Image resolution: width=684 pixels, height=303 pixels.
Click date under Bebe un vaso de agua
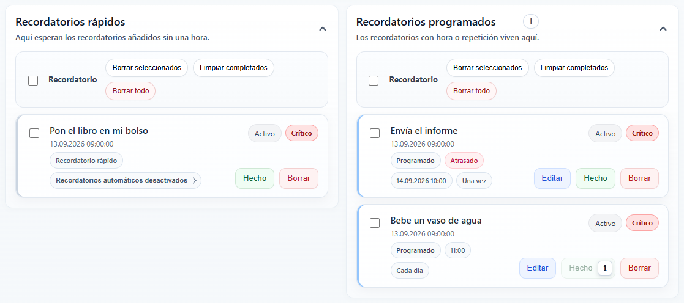[x=423, y=234]
